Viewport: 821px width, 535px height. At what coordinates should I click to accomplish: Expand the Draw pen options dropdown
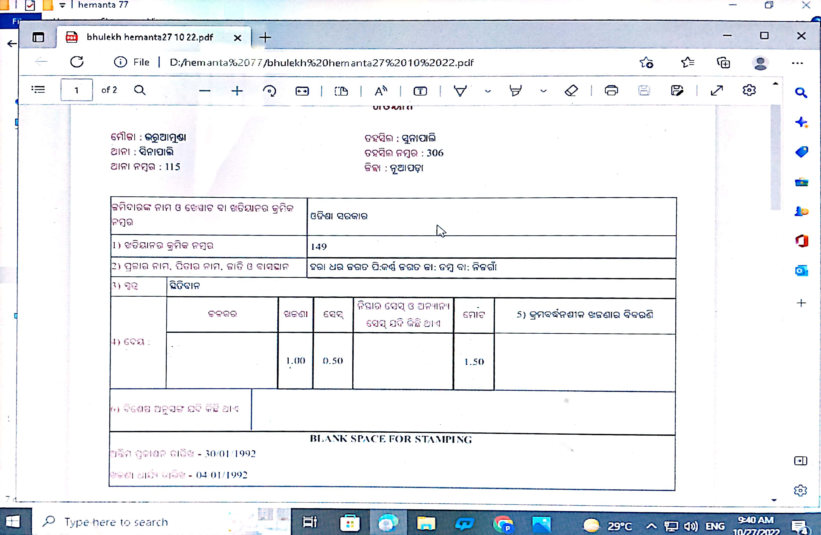click(x=488, y=92)
